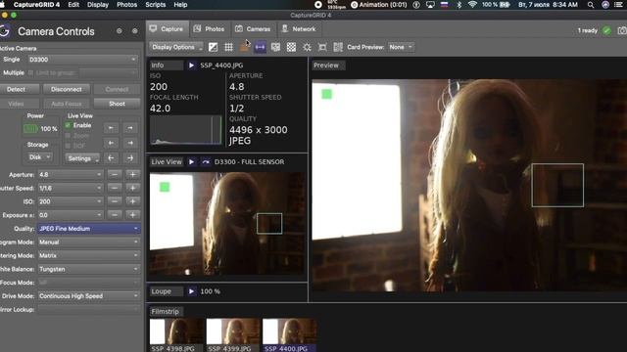
Task: Open macOS Spotlight search
Action: [x=591, y=5]
